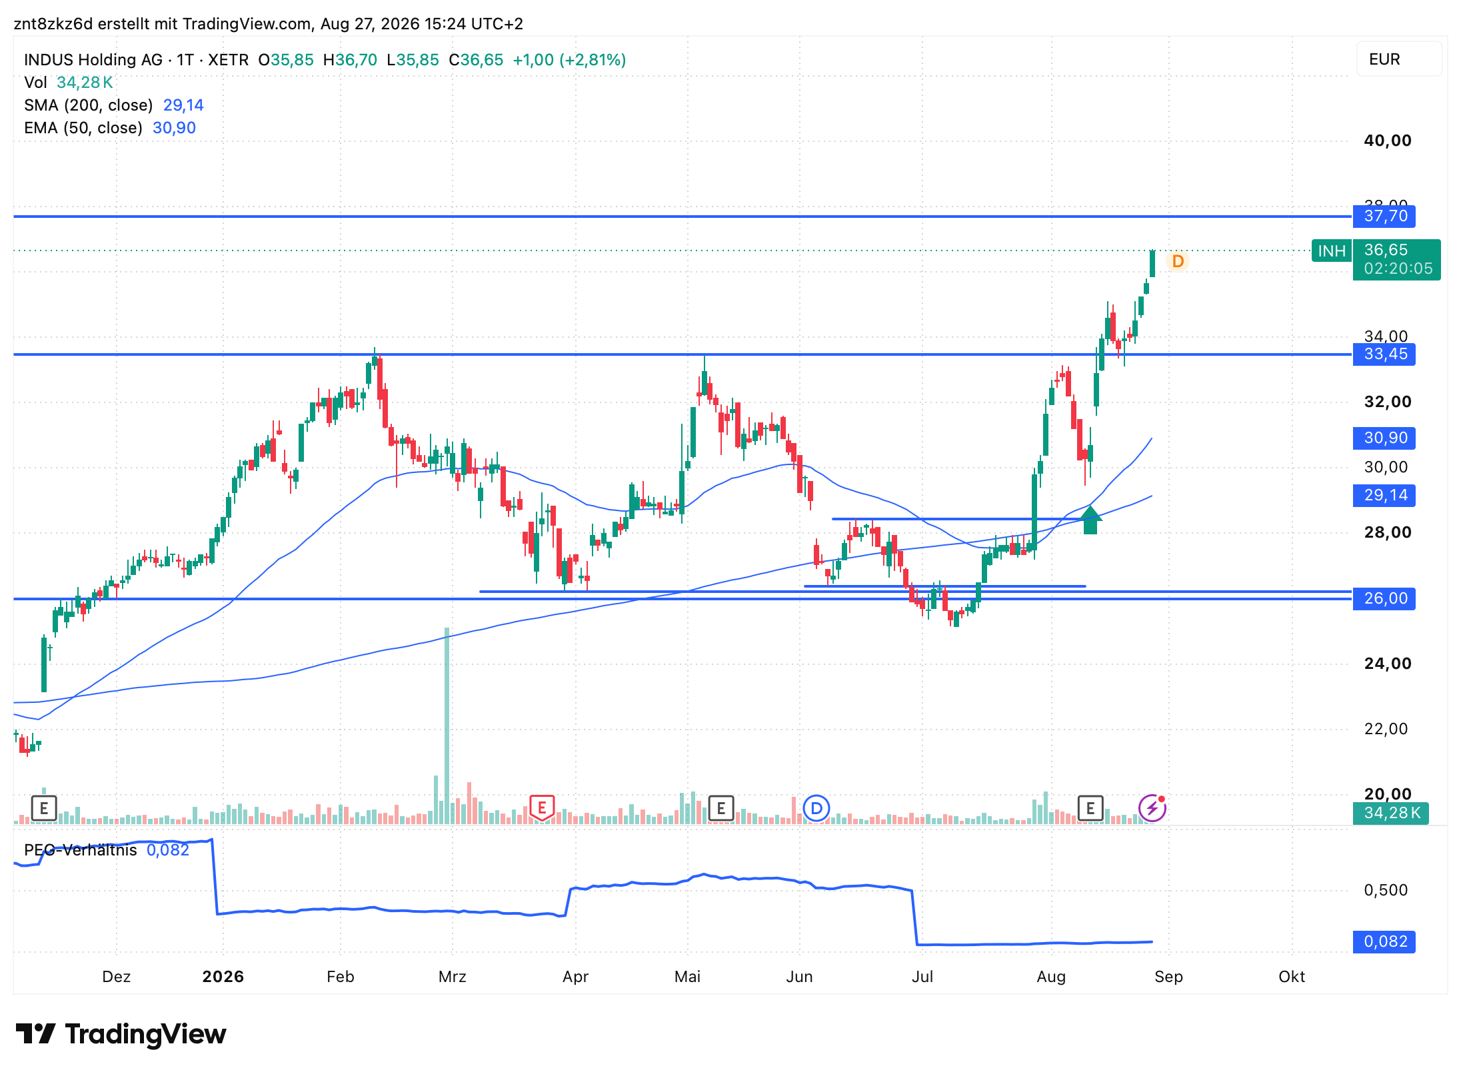Select the green up-arrow marker in August

(1090, 520)
